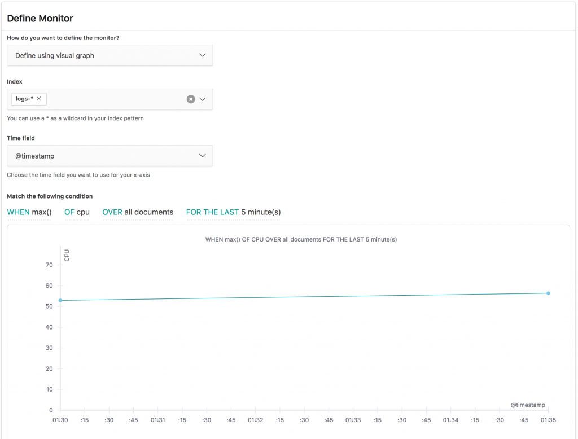This screenshot has width=578, height=439.
Task: Open the monitor definition method dropdown
Action: click(x=110, y=55)
